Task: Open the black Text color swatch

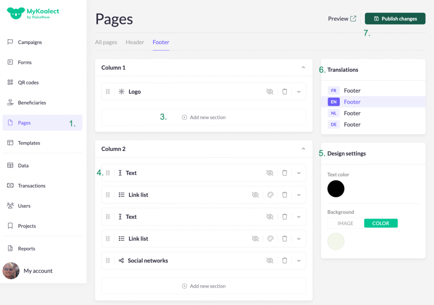Action: coord(336,189)
